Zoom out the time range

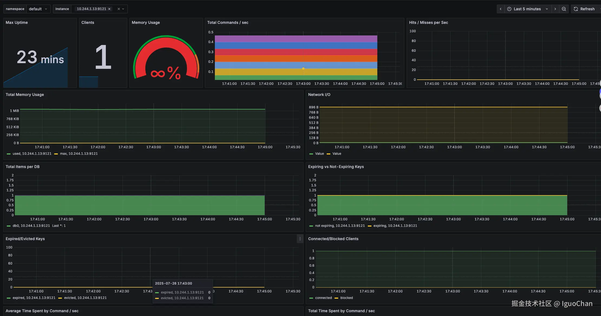pos(564,9)
